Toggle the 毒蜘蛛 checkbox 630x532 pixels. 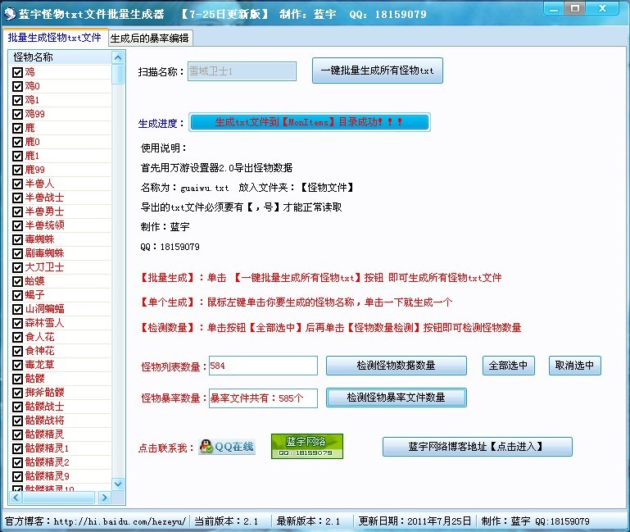[x=17, y=239]
